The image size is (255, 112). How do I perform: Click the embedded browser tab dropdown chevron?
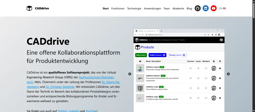[x=208, y=30]
